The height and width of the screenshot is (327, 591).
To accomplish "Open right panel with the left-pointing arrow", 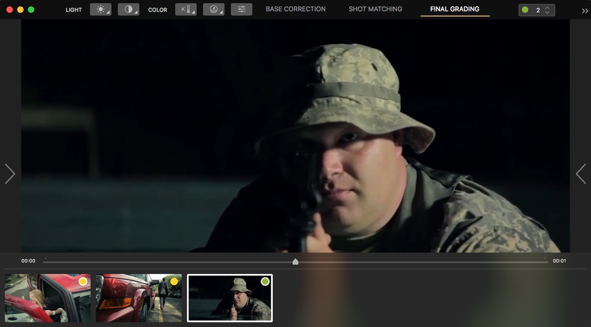I will pyautogui.click(x=581, y=174).
